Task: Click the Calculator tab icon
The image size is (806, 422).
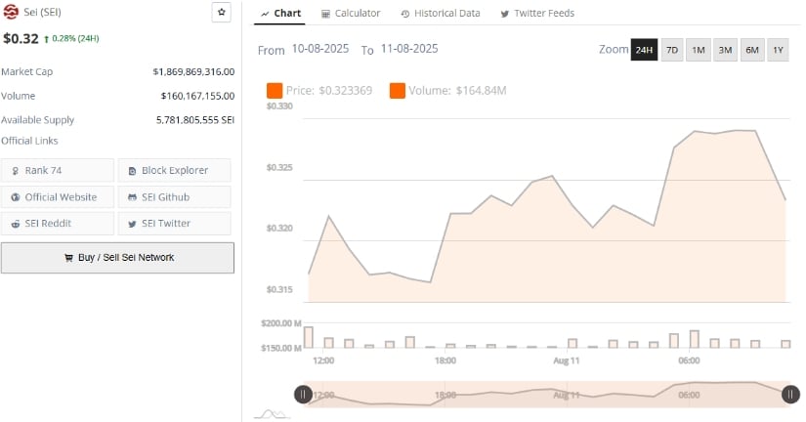Action: tap(325, 14)
